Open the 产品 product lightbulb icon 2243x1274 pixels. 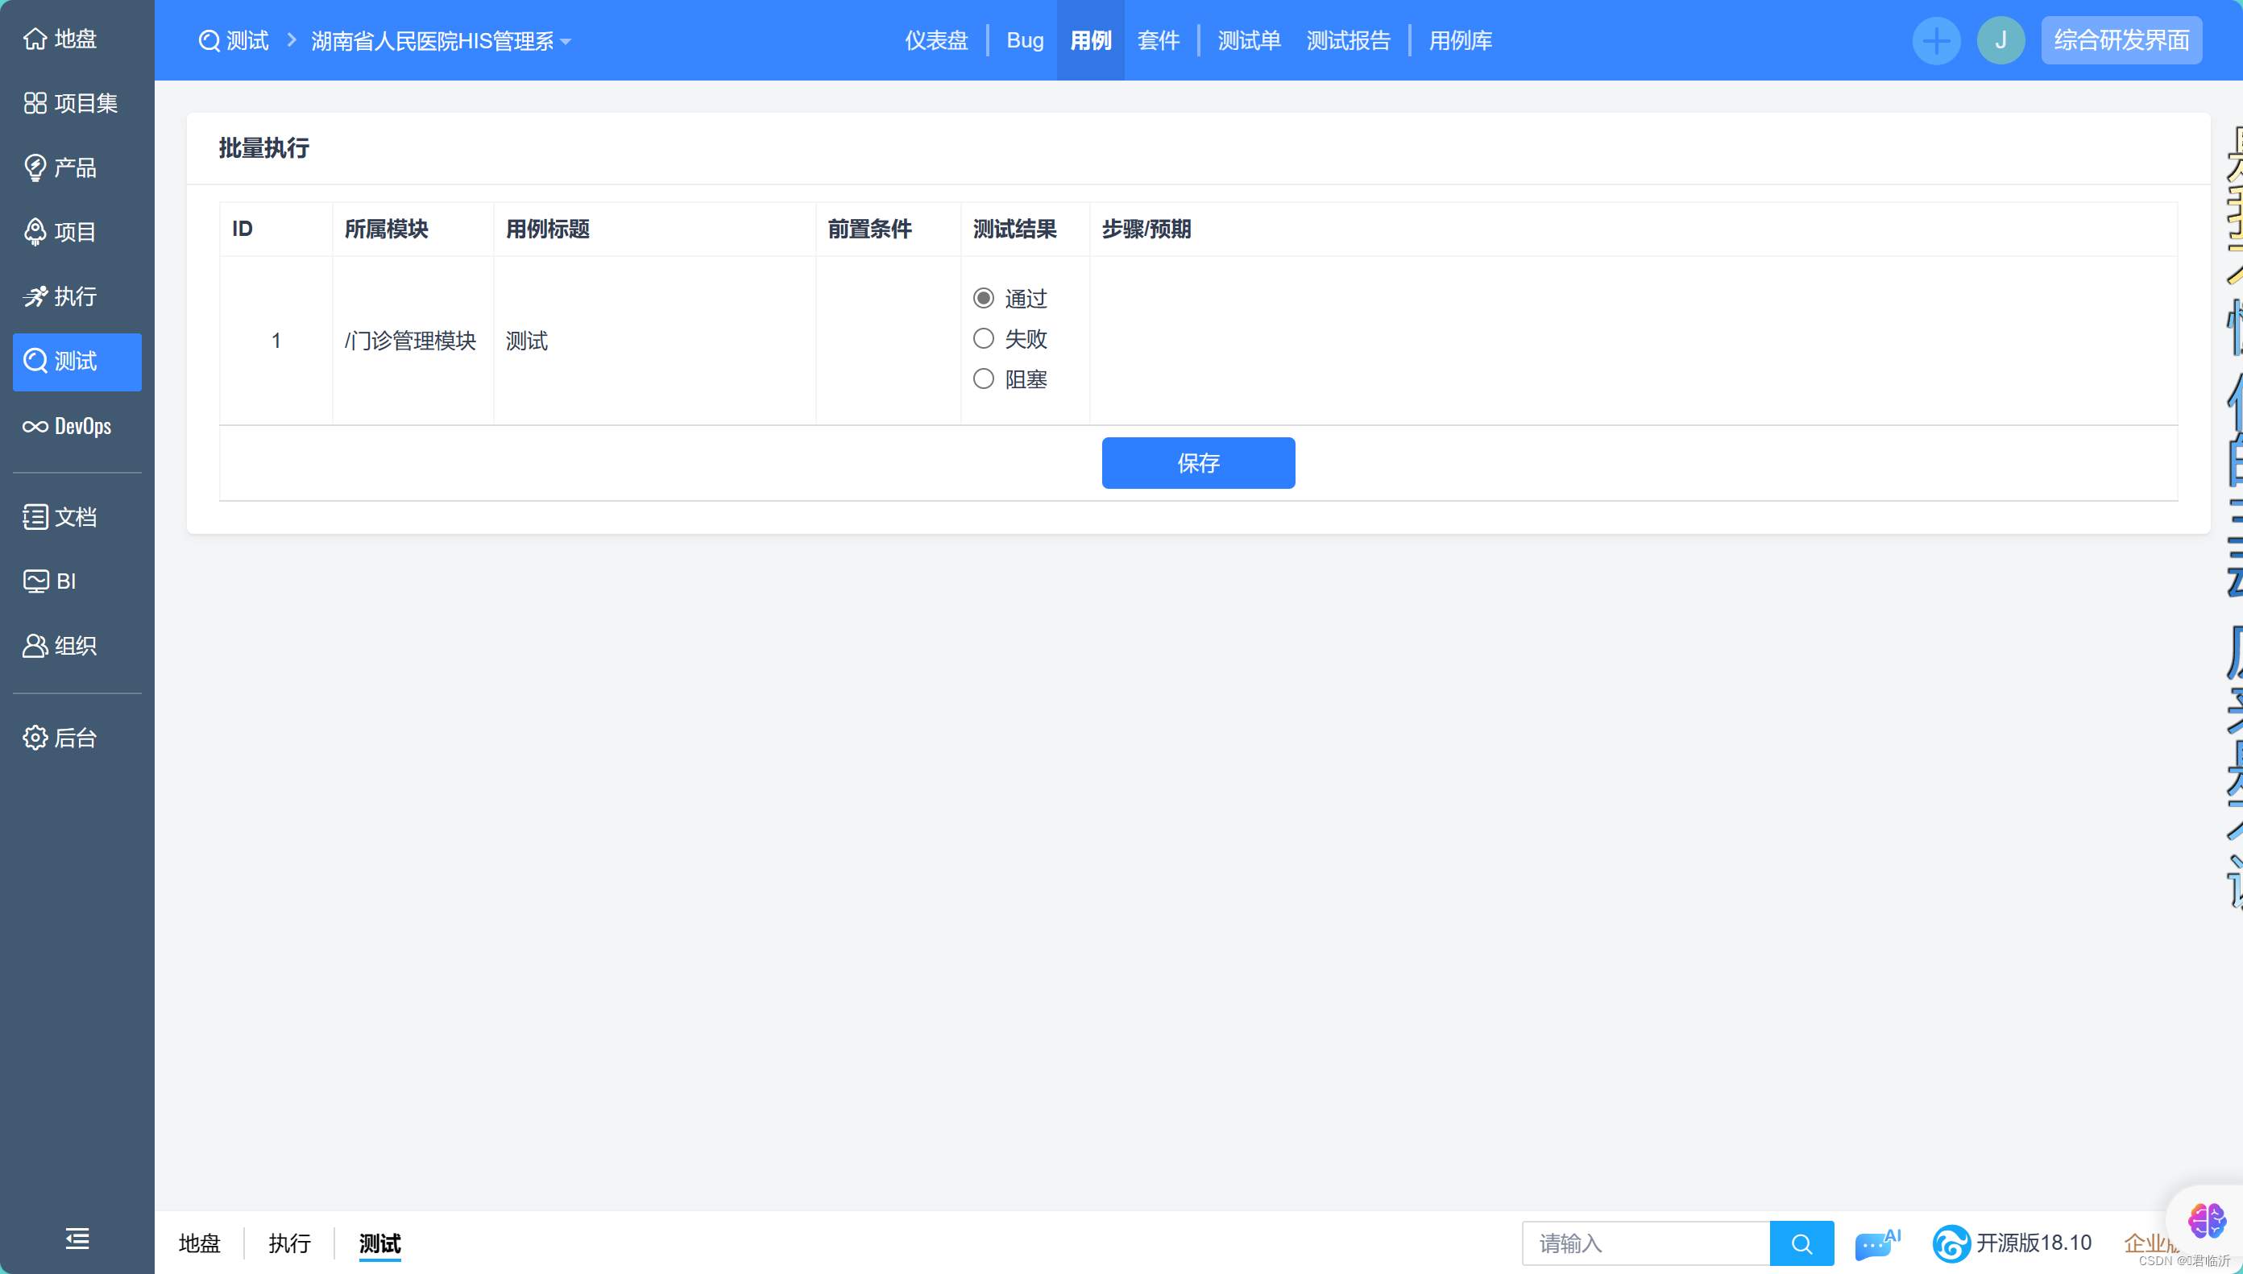tap(35, 168)
